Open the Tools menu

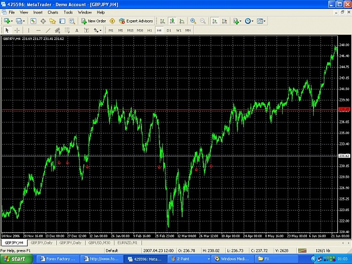pos(68,12)
